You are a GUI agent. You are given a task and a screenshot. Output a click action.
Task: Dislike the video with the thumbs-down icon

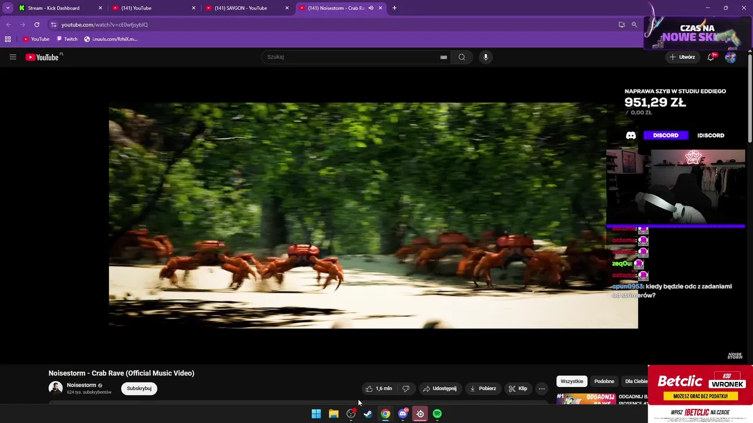(406, 388)
